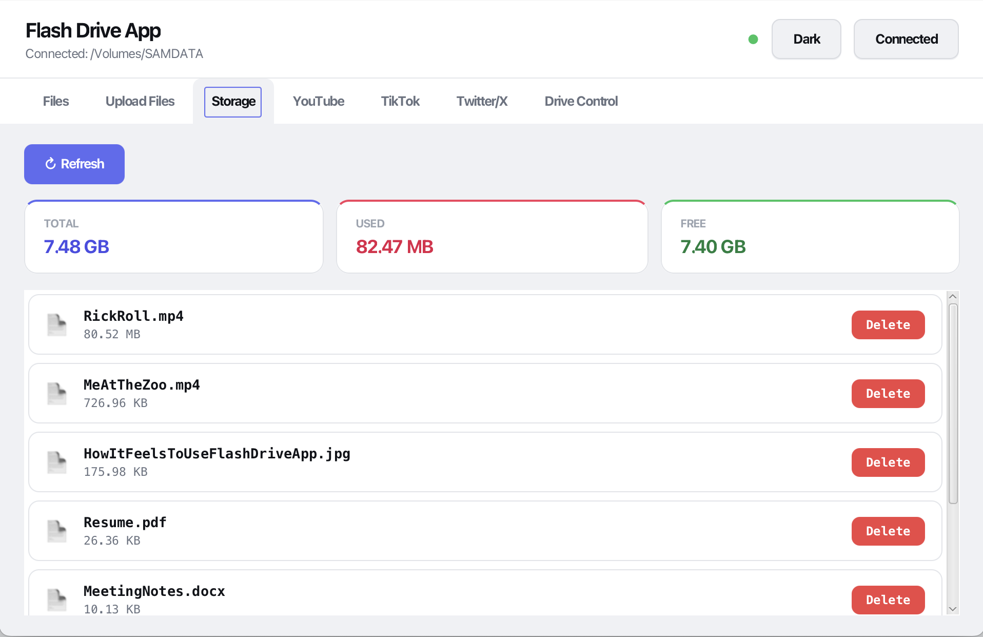Click the 26.36 KB size text

(112, 541)
